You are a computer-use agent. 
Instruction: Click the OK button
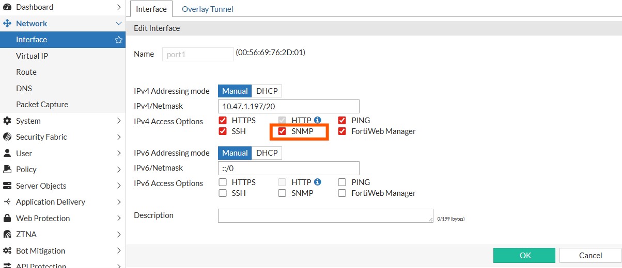tap(524, 256)
